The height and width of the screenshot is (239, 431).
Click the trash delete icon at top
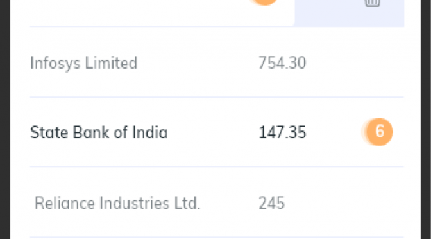(x=373, y=3)
